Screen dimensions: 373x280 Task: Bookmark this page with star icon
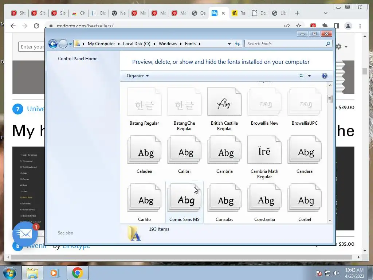tap(299, 26)
